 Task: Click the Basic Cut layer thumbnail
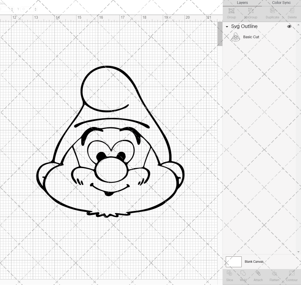click(x=236, y=37)
